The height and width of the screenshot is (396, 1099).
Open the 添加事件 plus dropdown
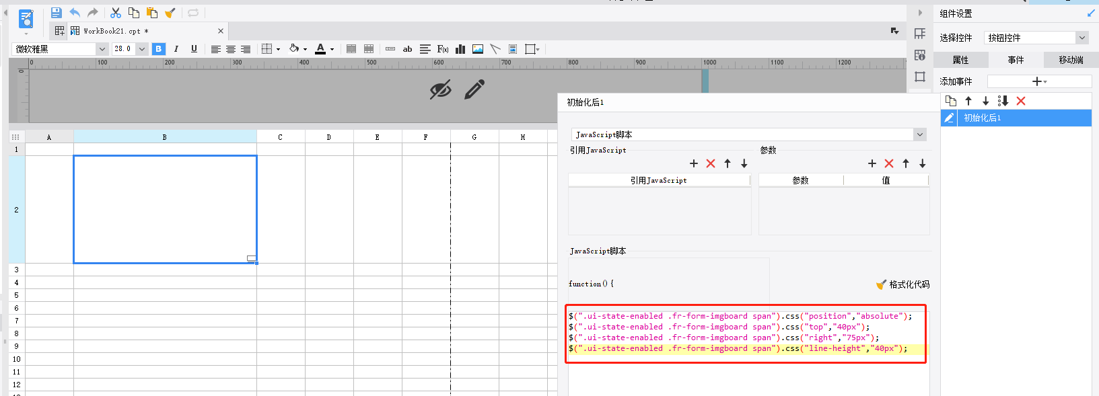[x=1039, y=81]
